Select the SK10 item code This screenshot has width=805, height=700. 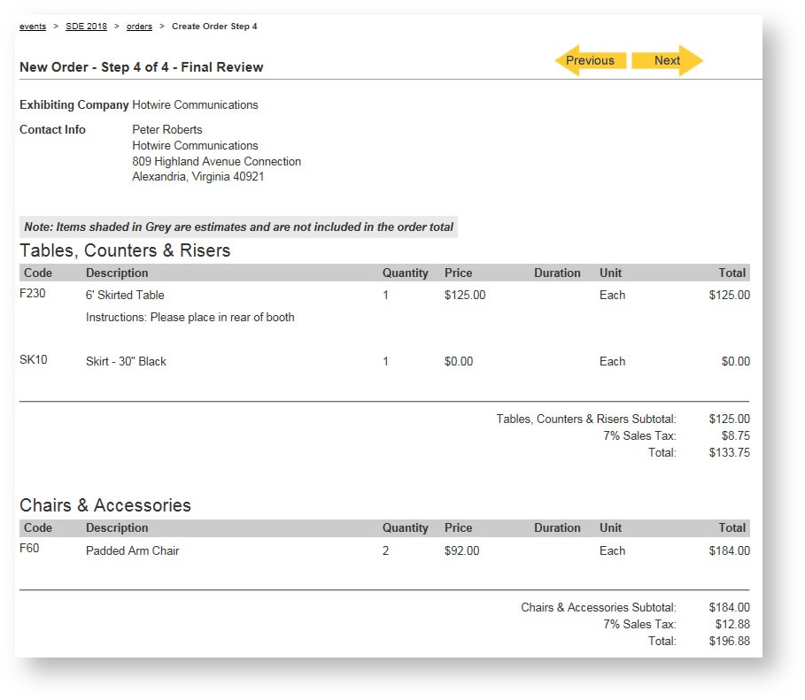(x=34, y=359)
